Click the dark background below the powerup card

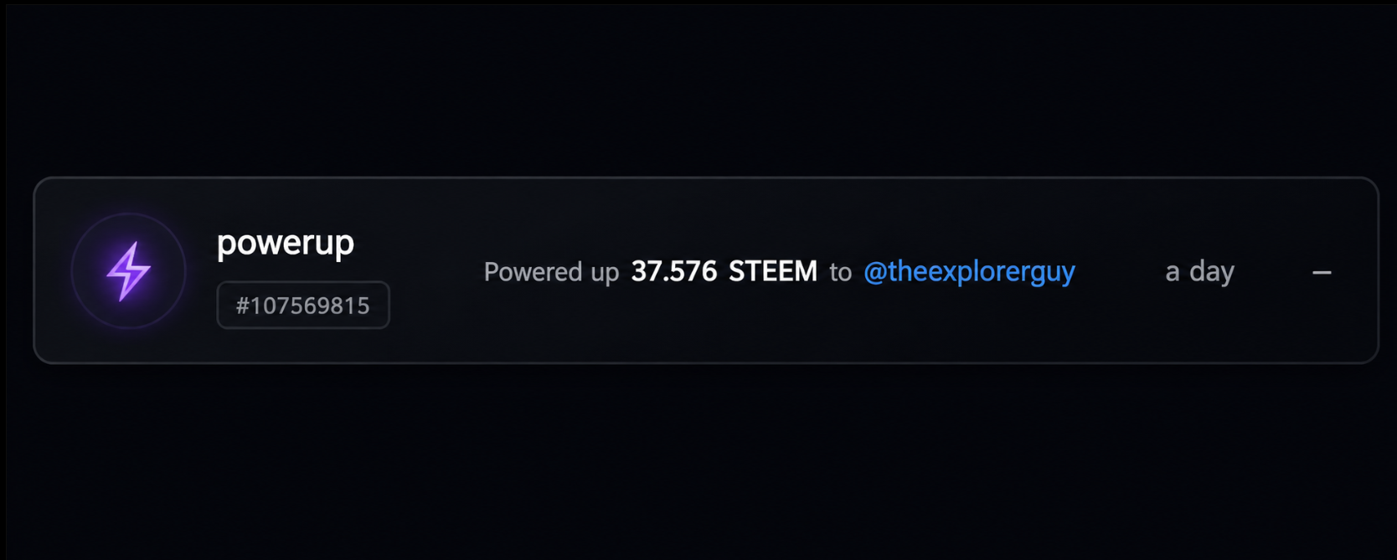(x=698, y=462)
